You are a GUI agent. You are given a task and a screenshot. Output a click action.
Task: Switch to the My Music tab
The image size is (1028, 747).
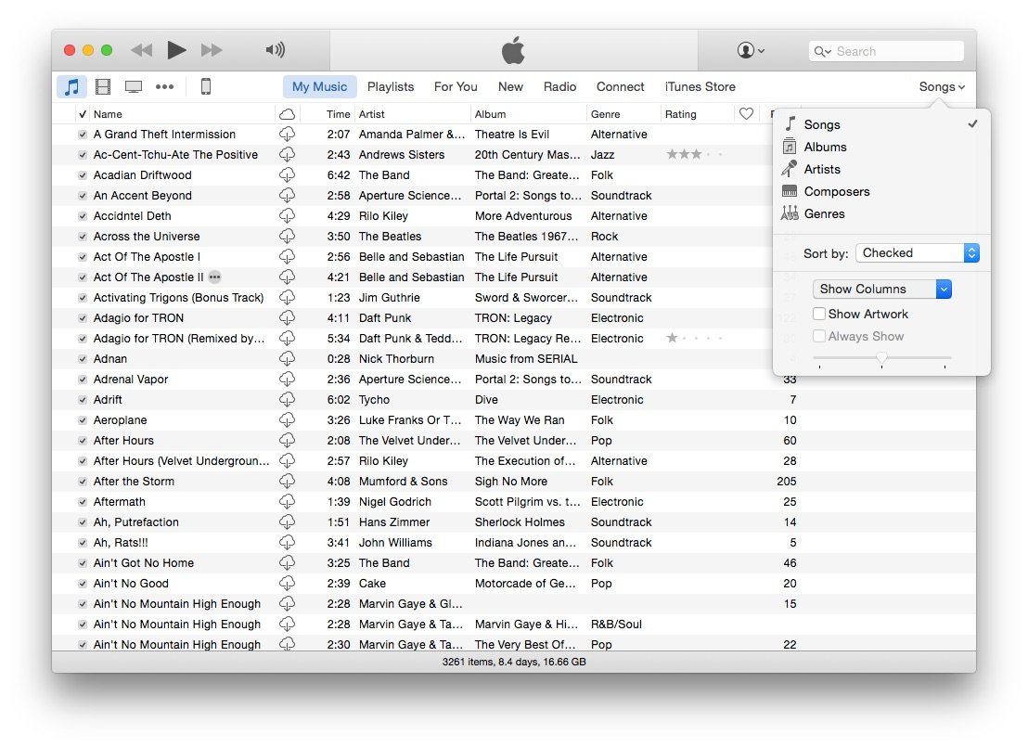click(x=319, y=86)
